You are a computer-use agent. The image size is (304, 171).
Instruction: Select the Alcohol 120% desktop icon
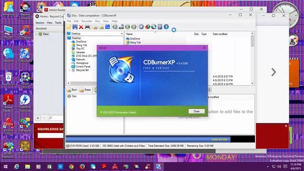tap(8, 126)
